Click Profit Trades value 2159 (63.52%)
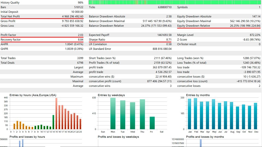 (x=163, y=63)
